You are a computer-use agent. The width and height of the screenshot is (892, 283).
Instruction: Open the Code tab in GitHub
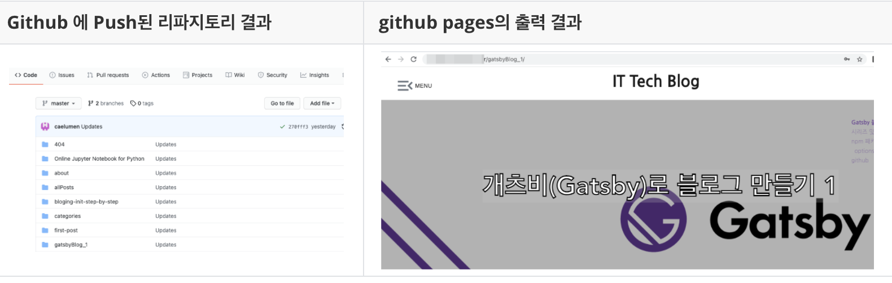click(26, 75)
